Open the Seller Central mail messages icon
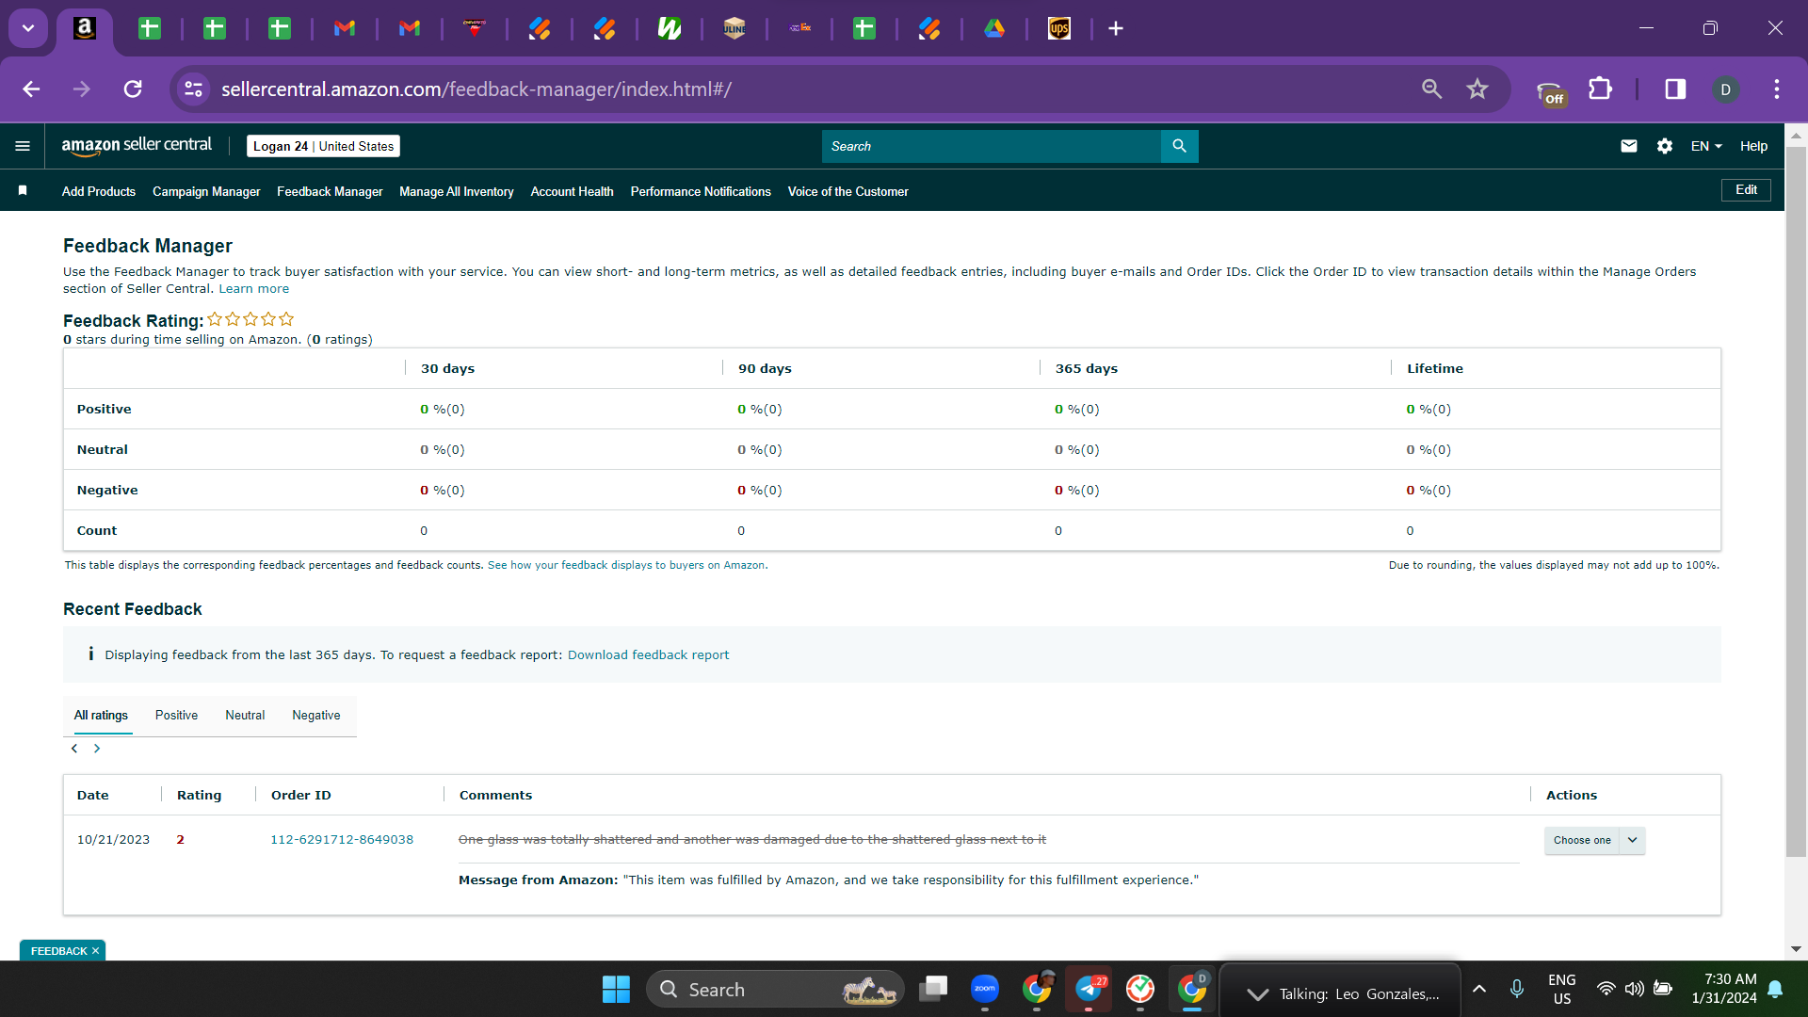 [x=1628, y=146]
